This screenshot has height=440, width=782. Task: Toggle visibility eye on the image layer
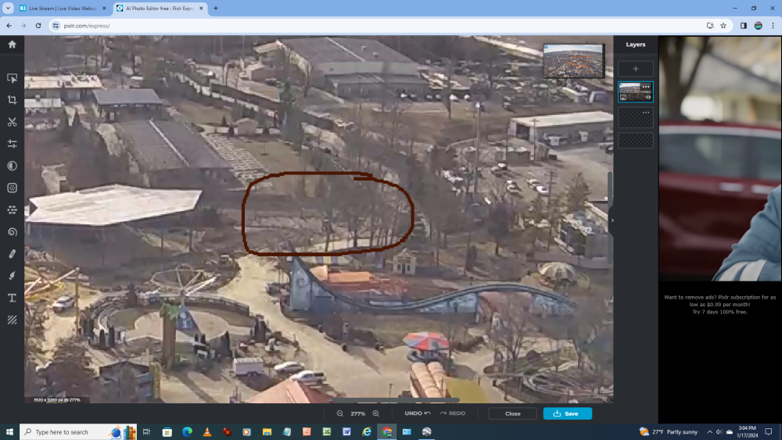pyautogui.click(x=647, y=97)
